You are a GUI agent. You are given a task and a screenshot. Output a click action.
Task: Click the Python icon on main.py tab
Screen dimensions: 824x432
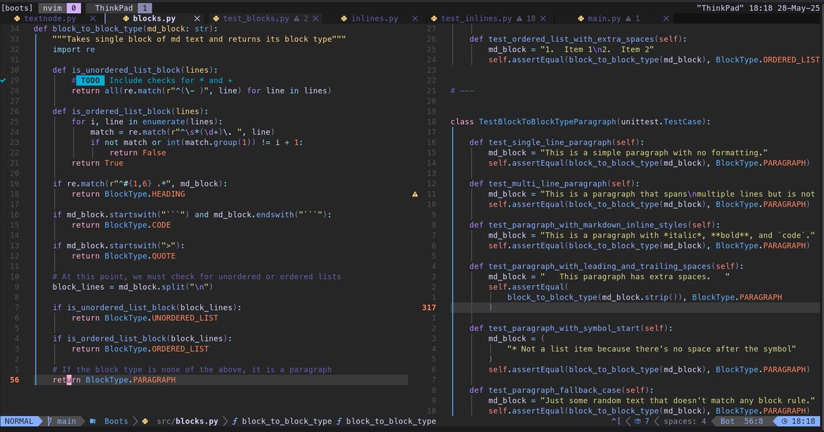coord(581,19)
